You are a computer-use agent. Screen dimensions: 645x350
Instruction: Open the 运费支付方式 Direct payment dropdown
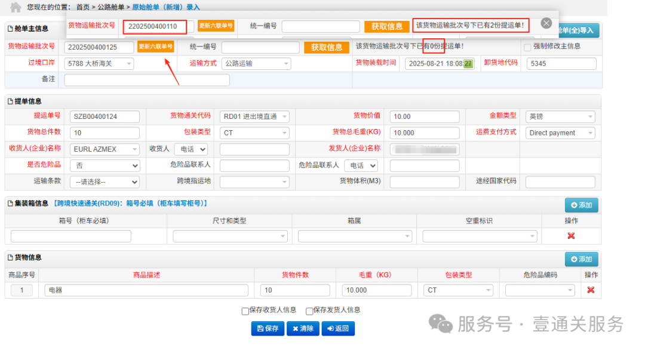pyautogui.click(x=560, y=133)
